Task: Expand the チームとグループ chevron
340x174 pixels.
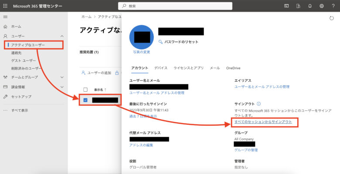Action: coord(62,77)
